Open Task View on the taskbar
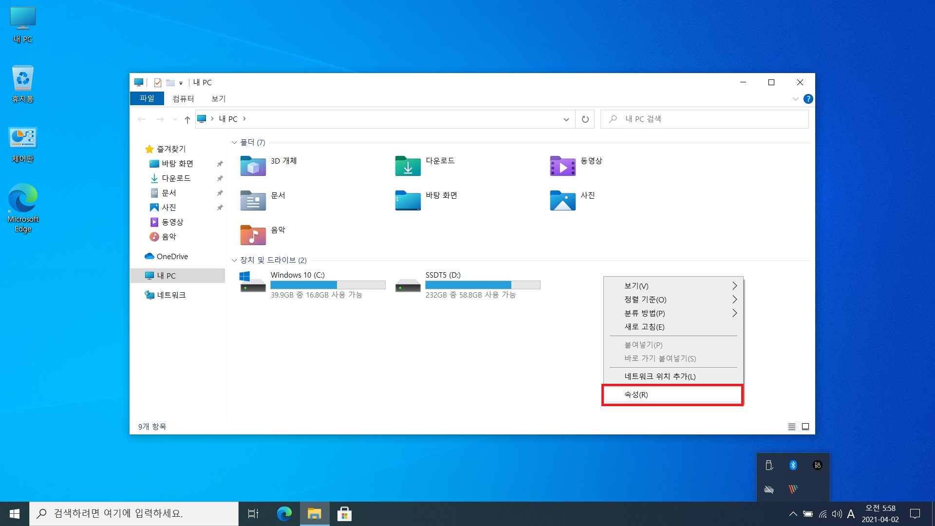This screenshot has width=935, height=526. click(x=253, y=514)
